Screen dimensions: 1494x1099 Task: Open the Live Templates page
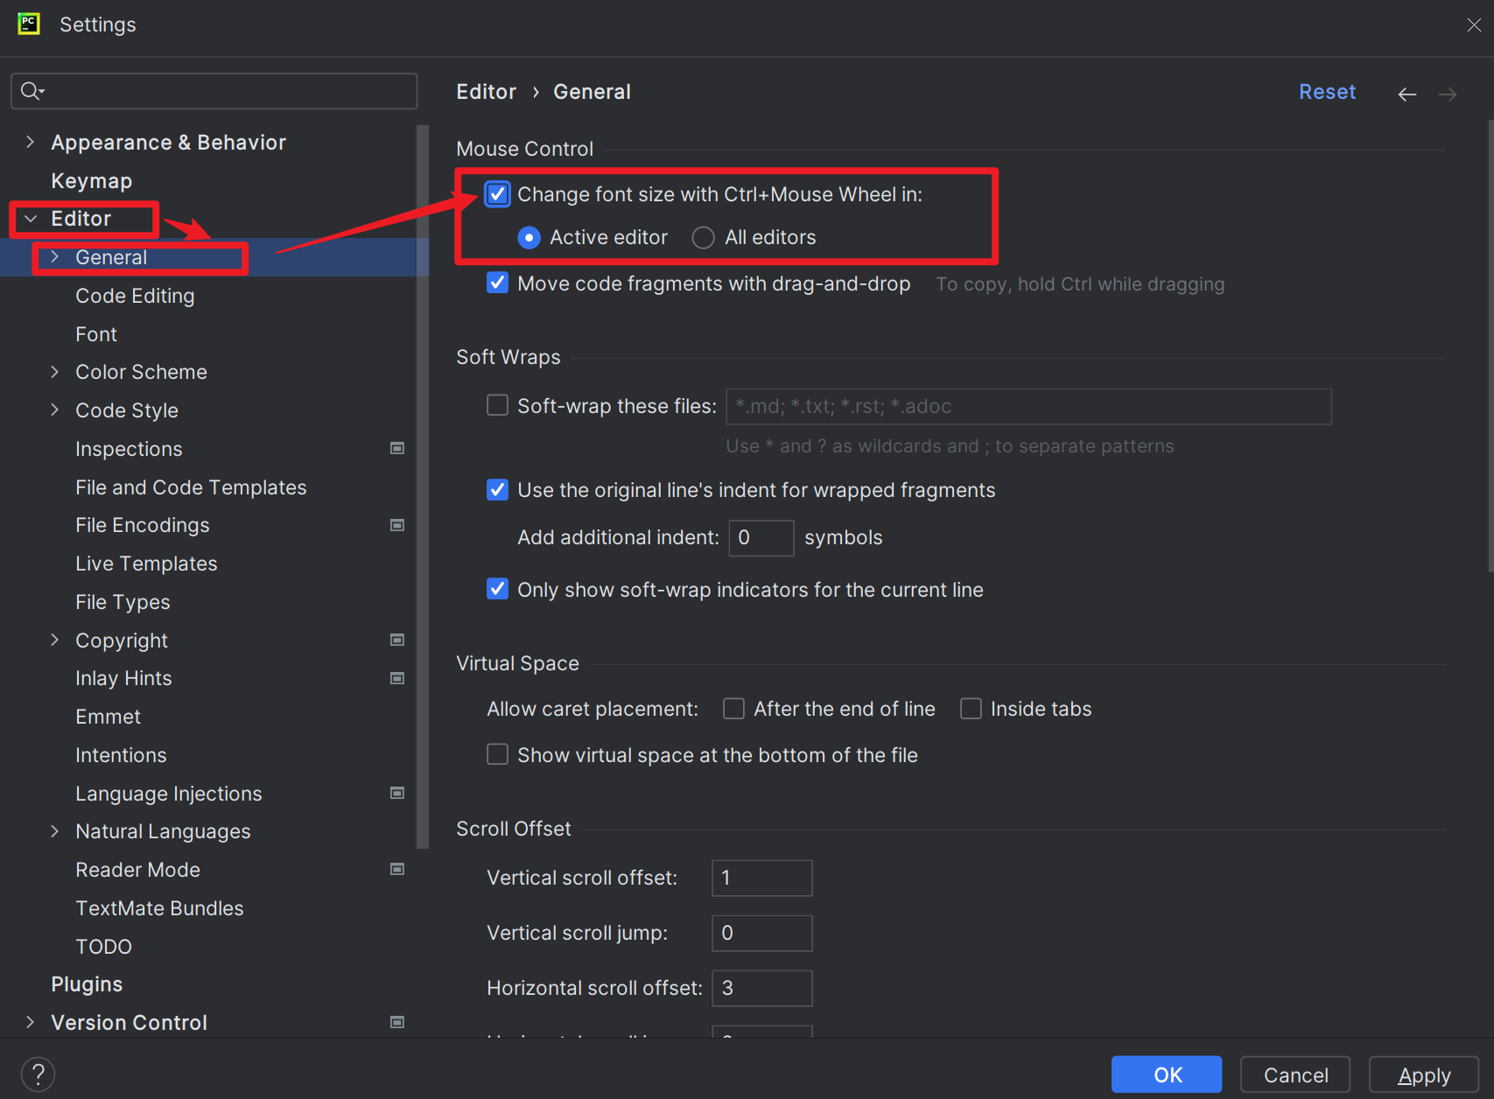click(x=146, y=563)
